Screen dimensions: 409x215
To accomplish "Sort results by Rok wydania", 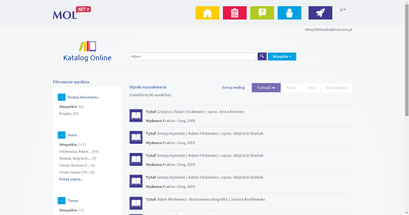I will pos(336,88).
